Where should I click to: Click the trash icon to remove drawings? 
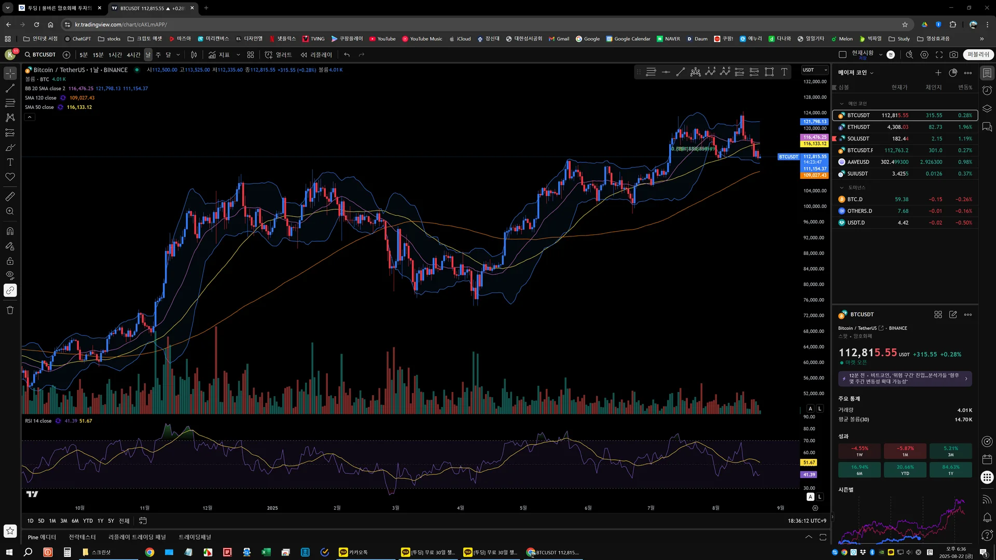coord(10,310)
